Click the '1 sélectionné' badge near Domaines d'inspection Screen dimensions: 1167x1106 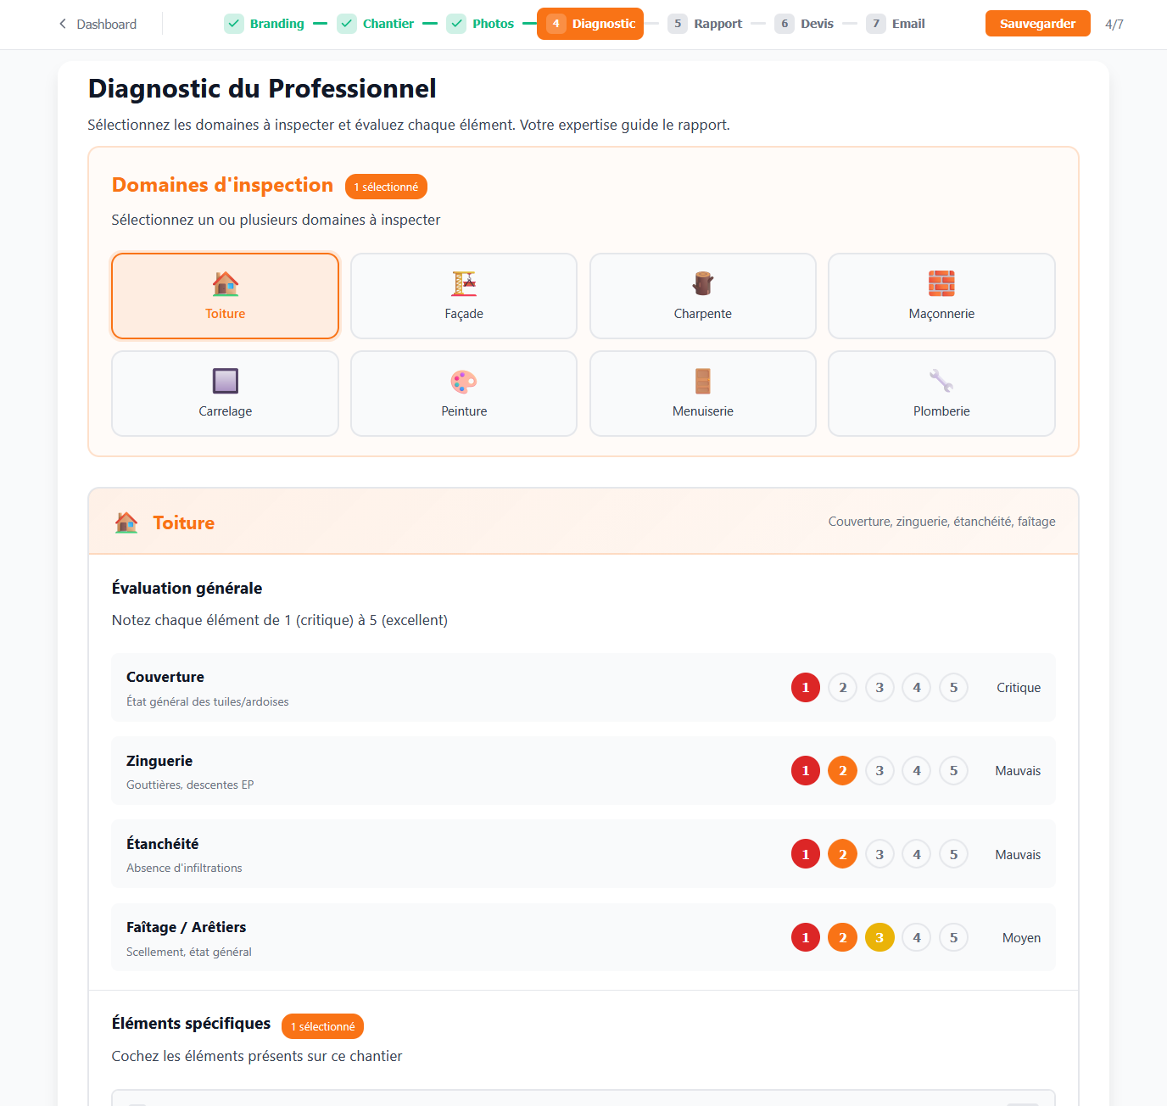386,186
